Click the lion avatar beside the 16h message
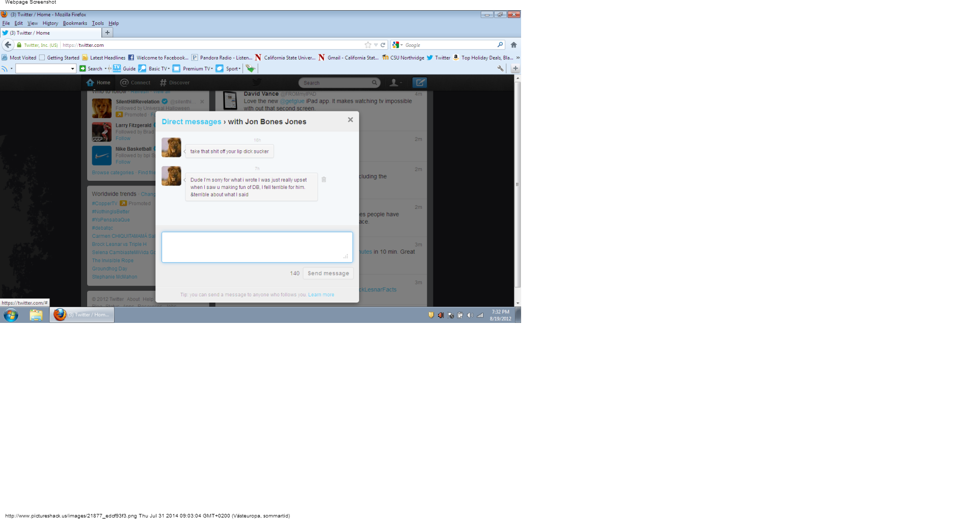978x519 pixels. coord(171,147)
